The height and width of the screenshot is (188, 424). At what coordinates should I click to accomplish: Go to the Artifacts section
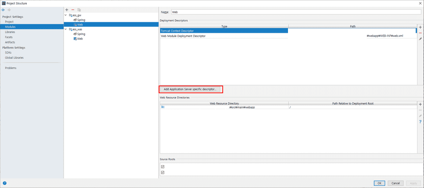[x=10, y=42]
